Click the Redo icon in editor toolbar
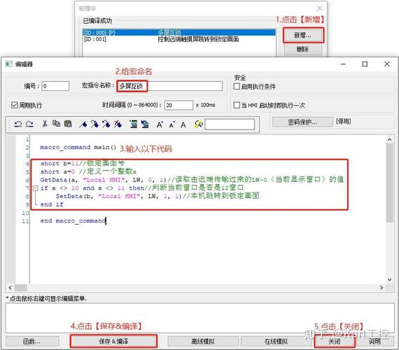The width and height of the screenshot is (399, 350). tap(29, 124)
